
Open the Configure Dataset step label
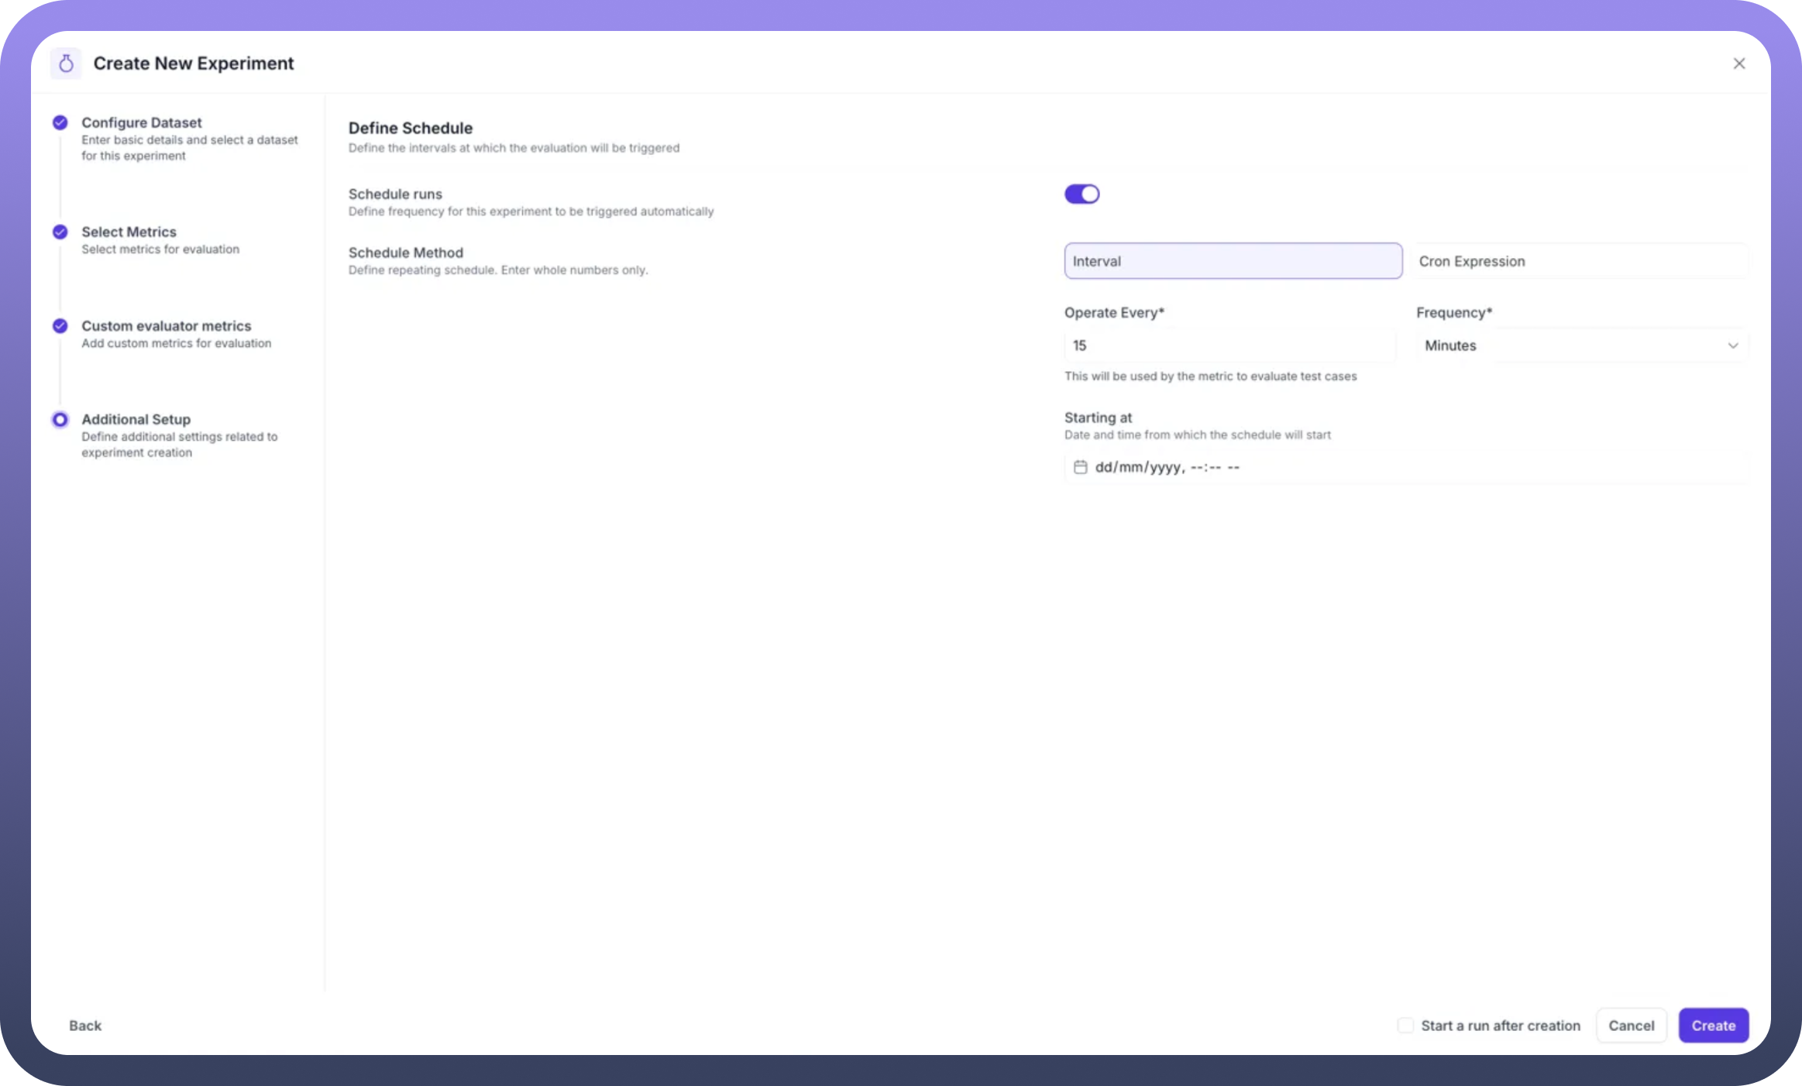click(x=142, y=122)
